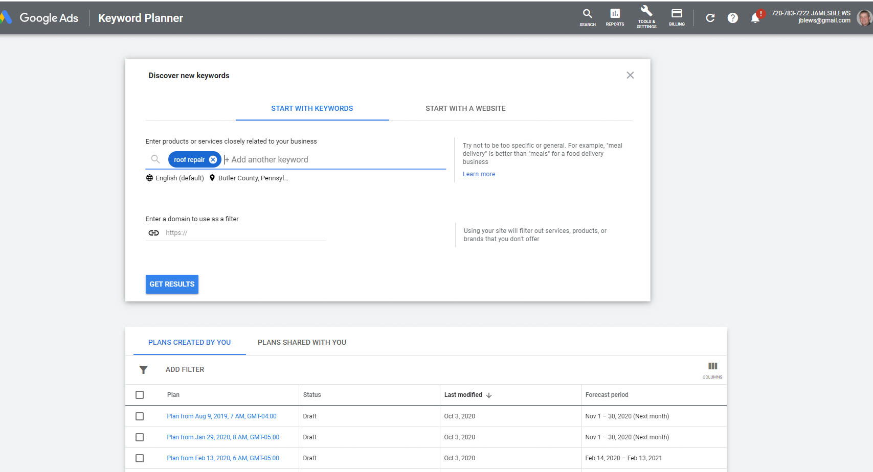The height and width of the screenshot is (472, 873).
Task: Open the account profile avatar
Action: tap(864, 18)
